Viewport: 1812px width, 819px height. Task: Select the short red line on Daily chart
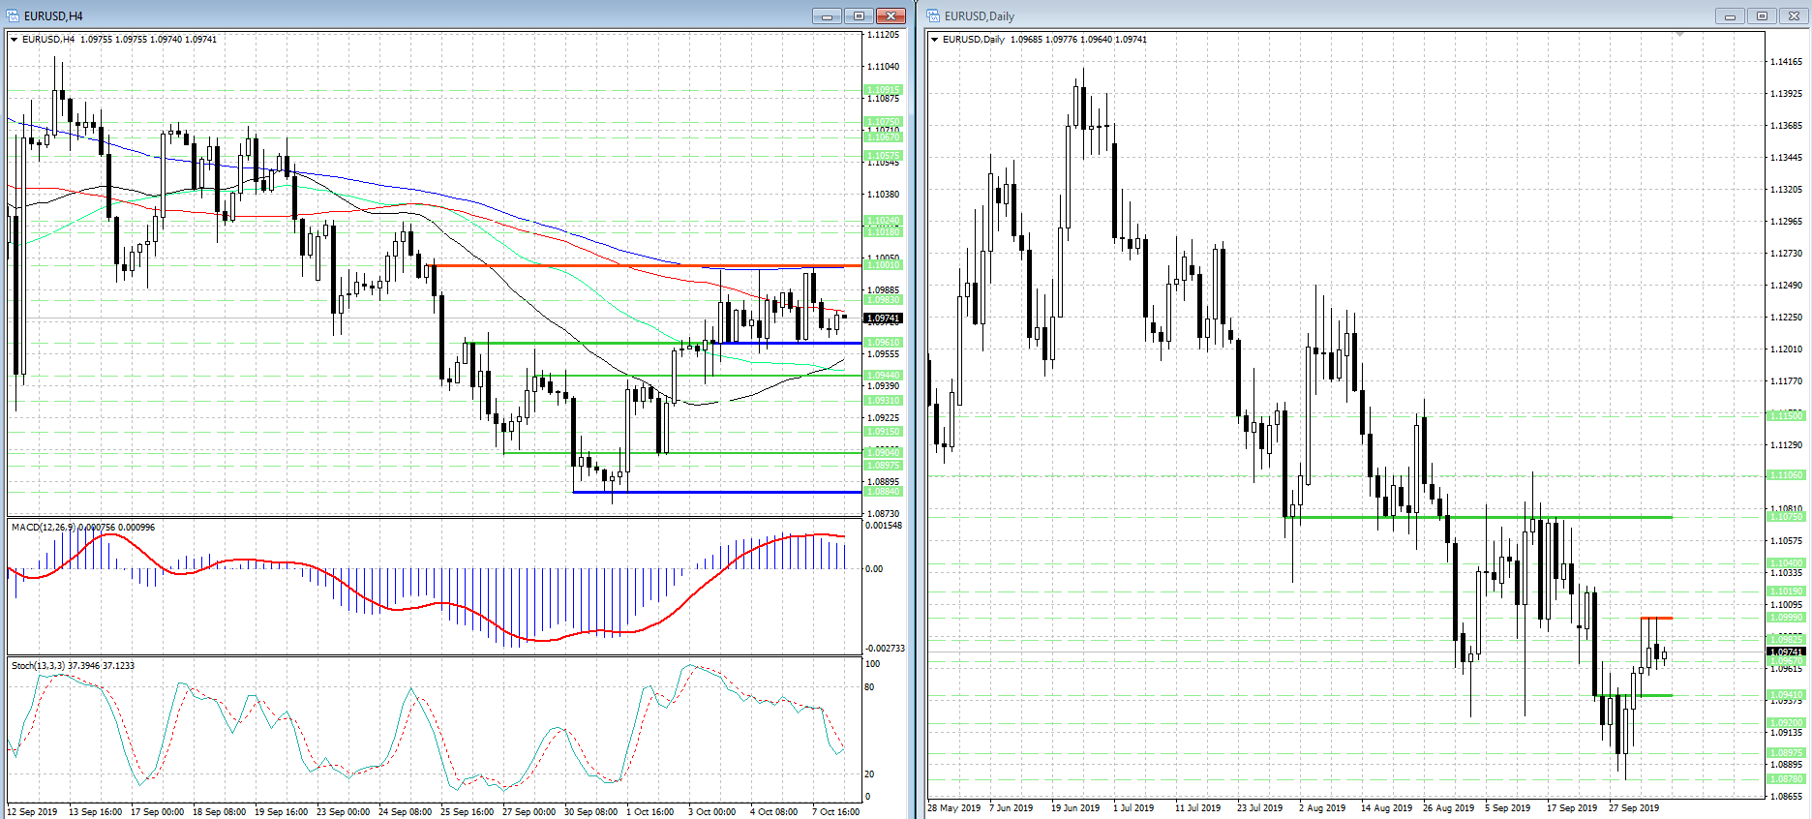click(x=1656, y=618)
